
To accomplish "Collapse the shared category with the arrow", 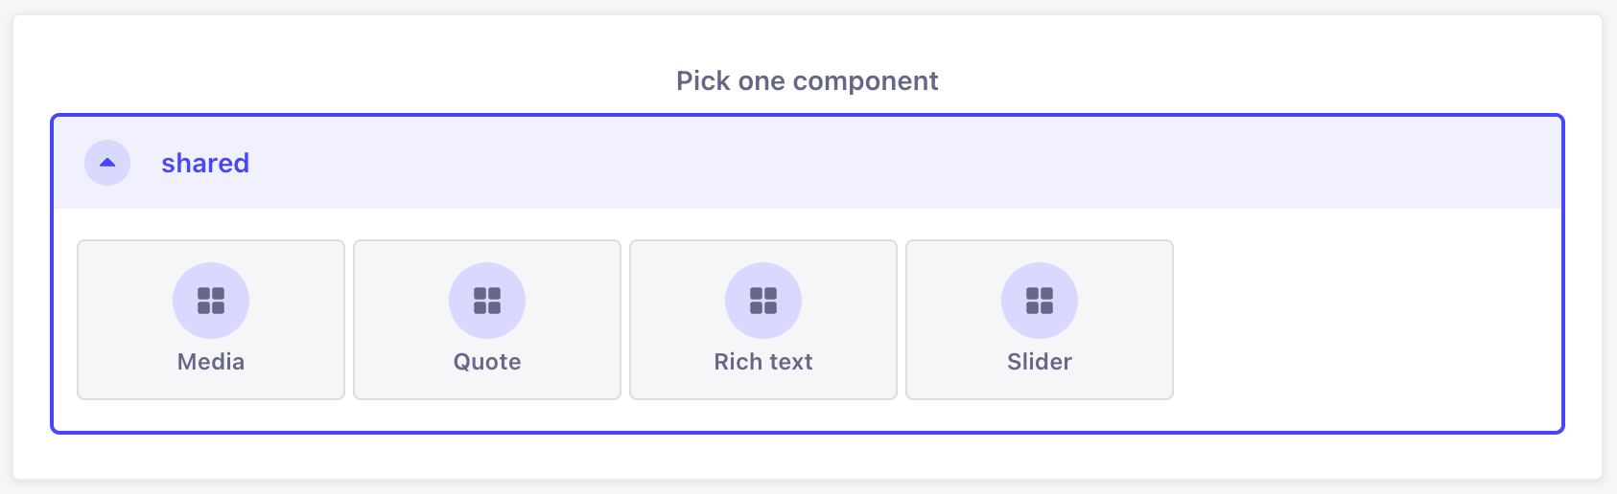I will click(x=107, y=163).
